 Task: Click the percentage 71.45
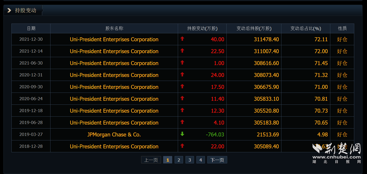pyautogui.click(x=321, y=63)
